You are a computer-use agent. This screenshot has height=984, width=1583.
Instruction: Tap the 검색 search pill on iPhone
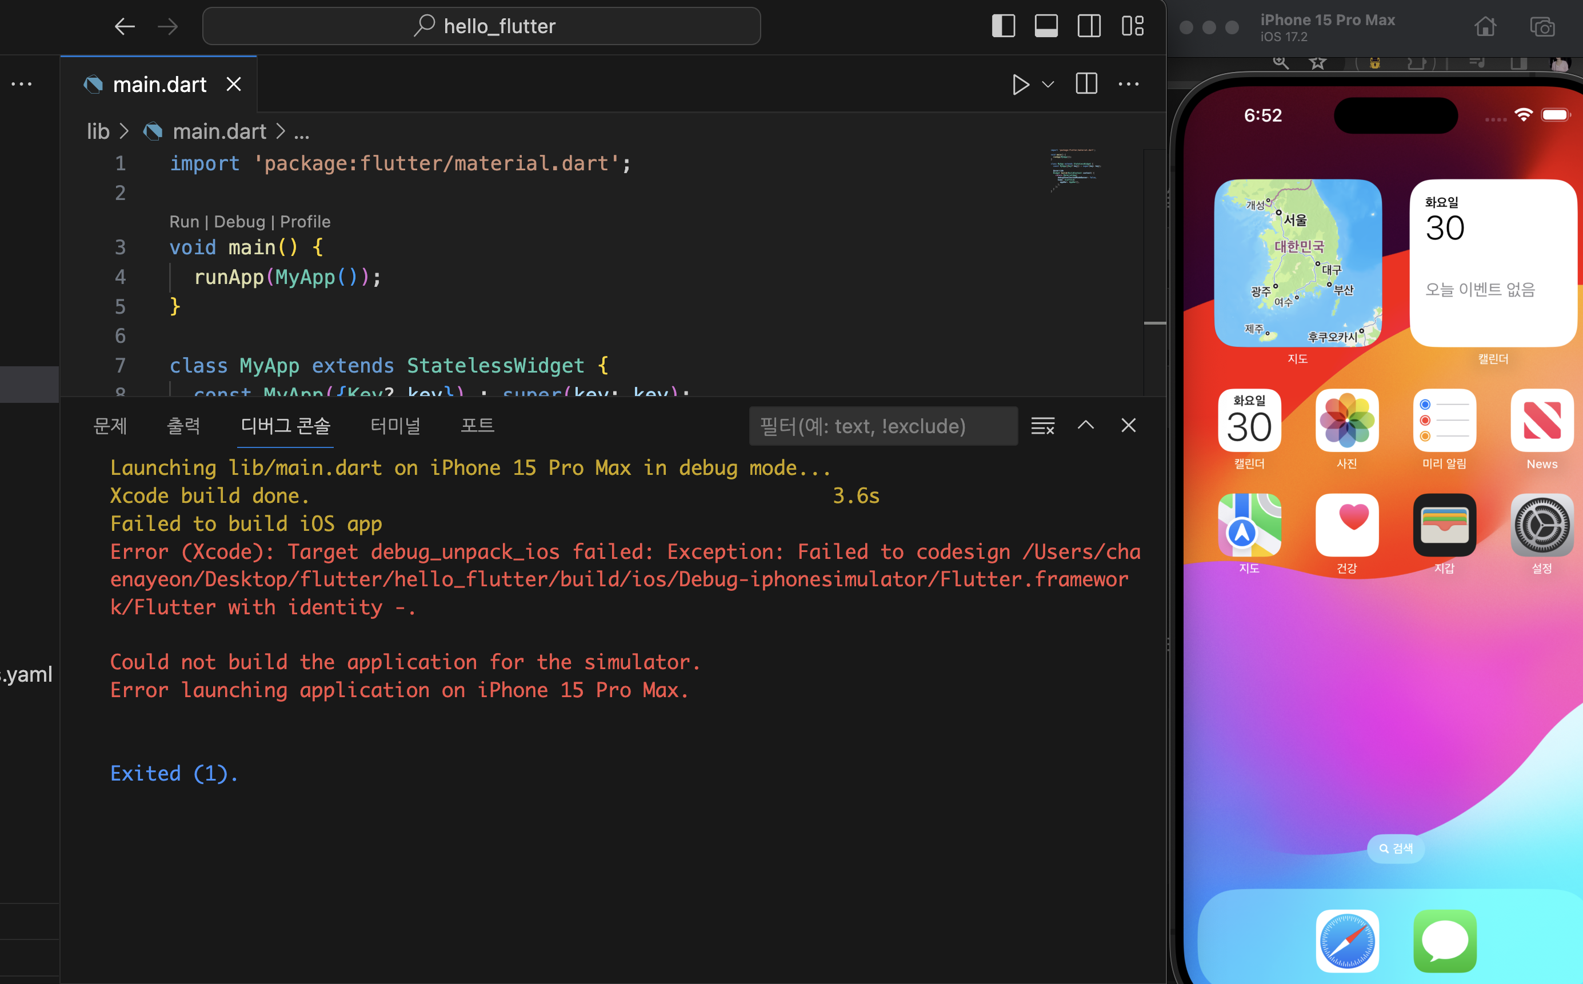point(1396,849)
